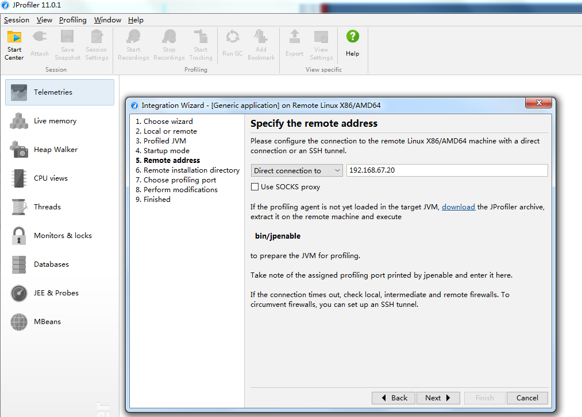Click the green Help icon
The width and height of the screenshot is (582, 417).
(353, 36)
